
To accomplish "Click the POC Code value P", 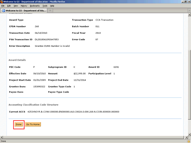I will 34,67.
